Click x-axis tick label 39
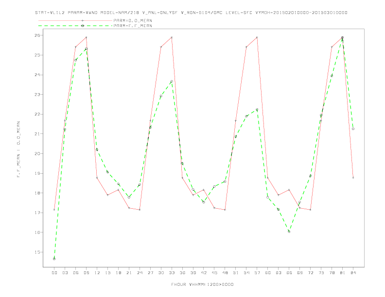The image size is (385, 297). (x=193, y=273)
